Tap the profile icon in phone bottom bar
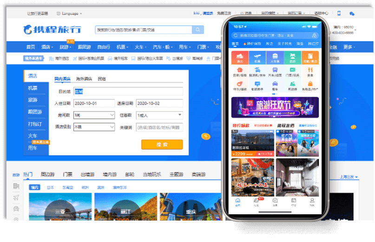The height and width of the screenshot is (242, 375). point(312,201)
